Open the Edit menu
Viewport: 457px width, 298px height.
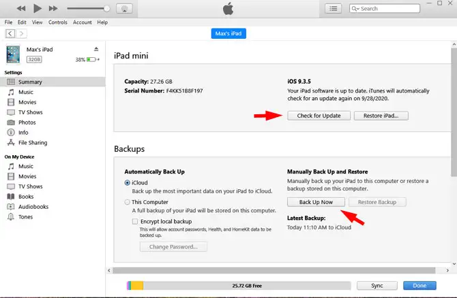(22, 22)
